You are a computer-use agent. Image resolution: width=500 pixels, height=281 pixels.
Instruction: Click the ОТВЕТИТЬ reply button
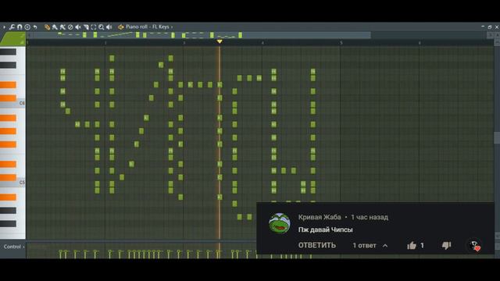[317, 245]
